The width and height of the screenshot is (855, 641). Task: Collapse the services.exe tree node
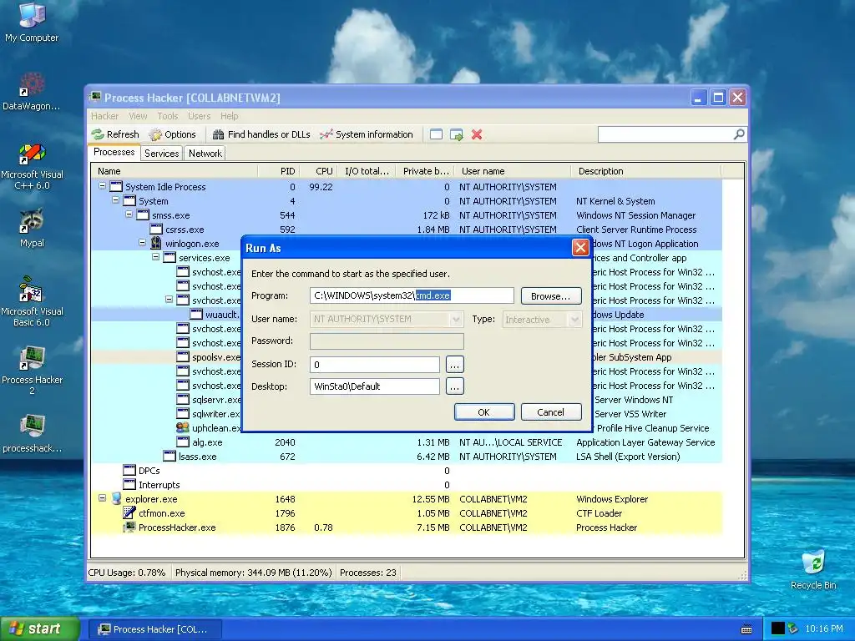(x=155, y=257)
